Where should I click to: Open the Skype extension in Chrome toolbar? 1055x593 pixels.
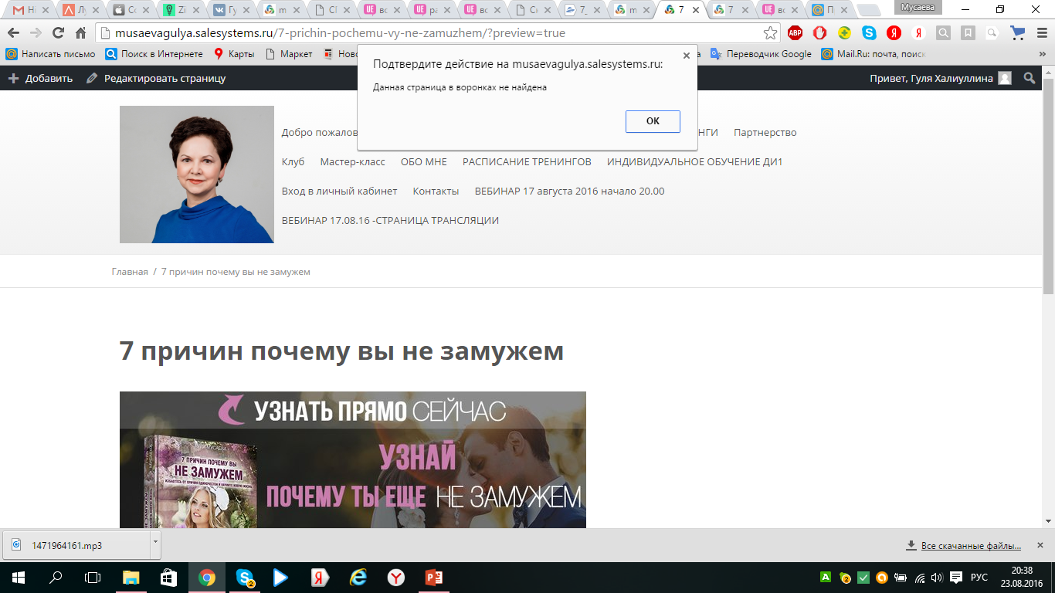(869, 33)
